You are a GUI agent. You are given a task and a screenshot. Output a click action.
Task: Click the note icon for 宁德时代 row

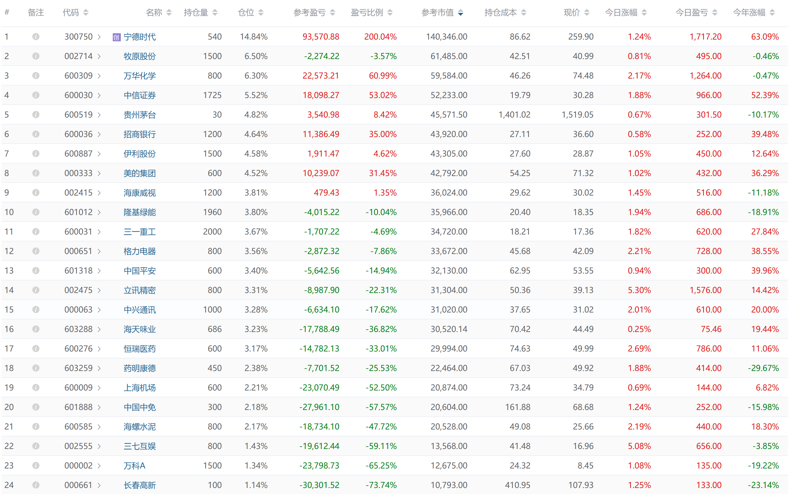36,37
